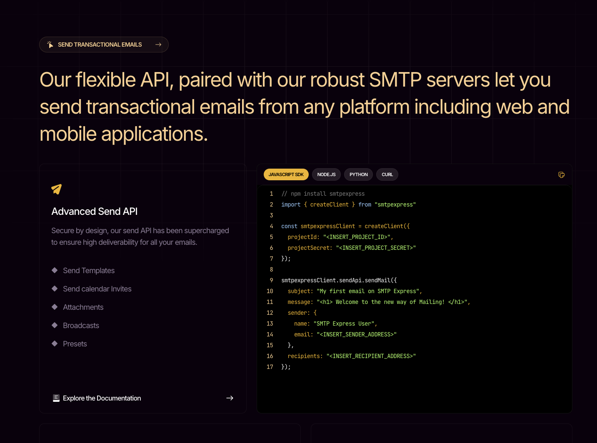The width and height of the screenshot is (597, 443).
Task: Click the message code line with Welcome text
Action: [x=379, y=302]
